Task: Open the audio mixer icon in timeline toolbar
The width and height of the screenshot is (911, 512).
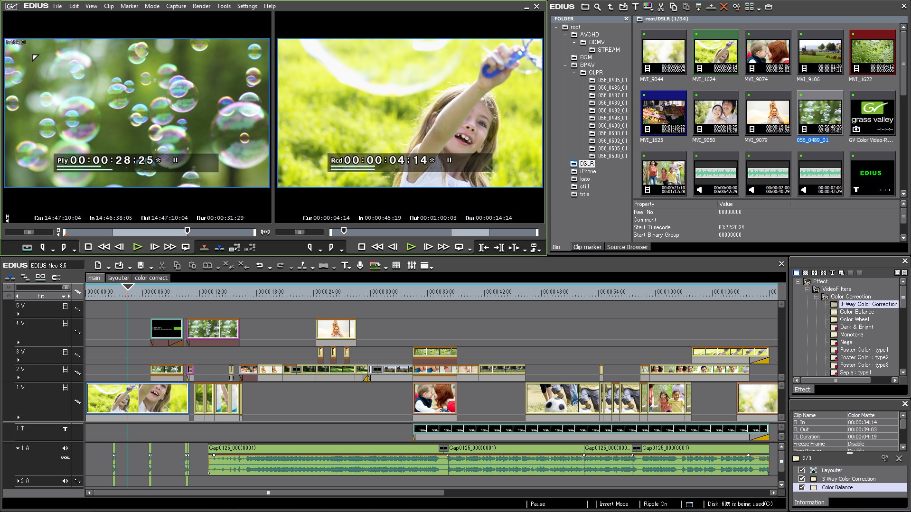Action: (x=412, y=266)
